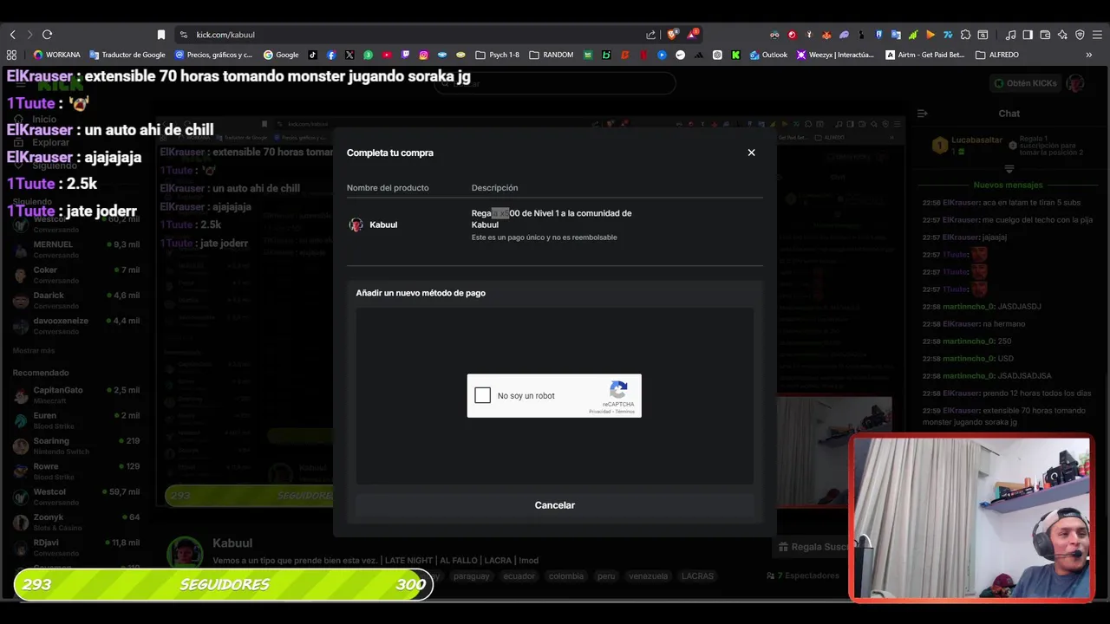Expand the Psych 1-8 bookmarks folder
The image size is (1110, 624).
498,55
